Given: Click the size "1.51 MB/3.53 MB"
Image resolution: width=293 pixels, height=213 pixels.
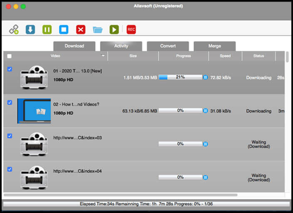Looking at the screenshot, I should pos(140,77).
